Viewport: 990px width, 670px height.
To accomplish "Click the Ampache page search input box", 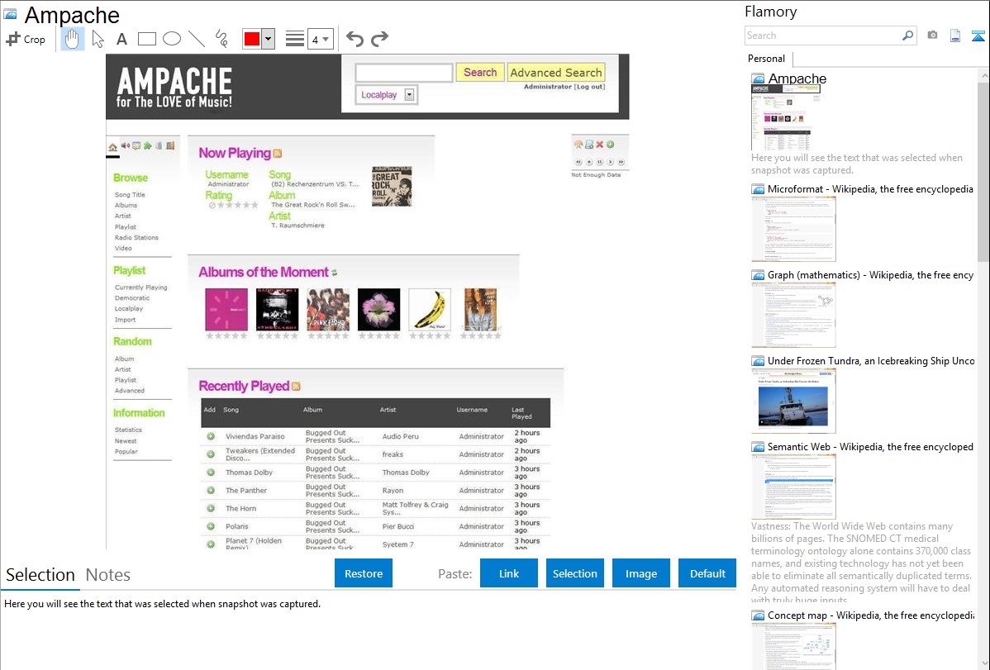I will (x=404, y=73).
